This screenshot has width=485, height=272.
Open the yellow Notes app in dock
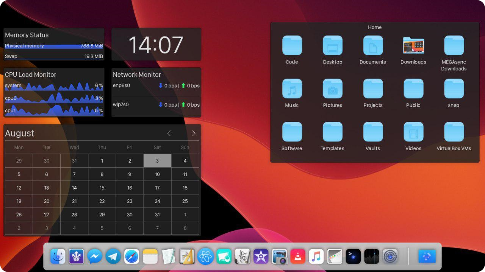pyautogui.click(x=150, y=256)
